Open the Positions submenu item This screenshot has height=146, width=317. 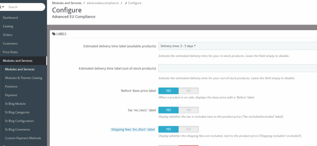[11, 86]
